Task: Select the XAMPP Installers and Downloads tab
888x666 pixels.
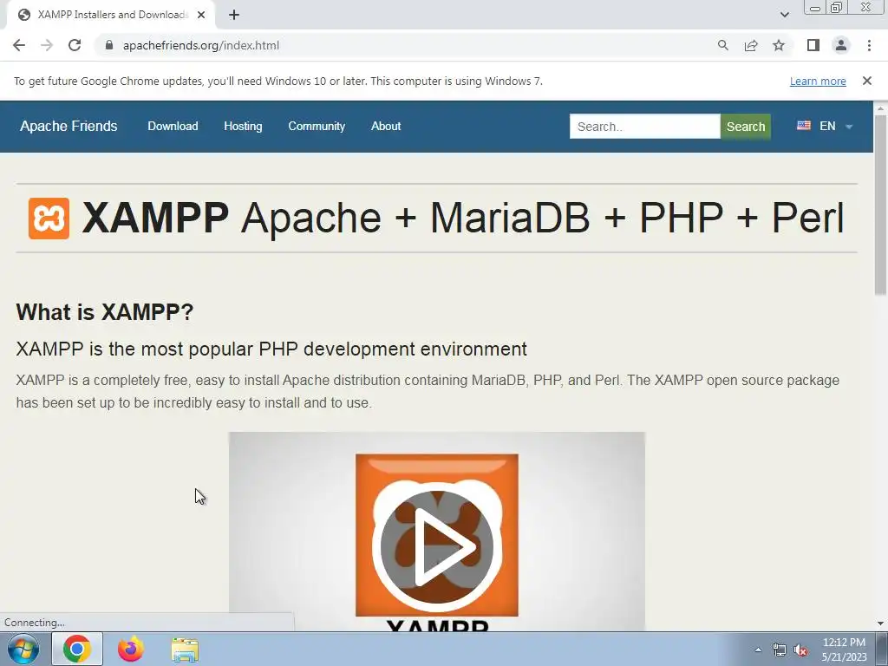Action: (113, 15)
